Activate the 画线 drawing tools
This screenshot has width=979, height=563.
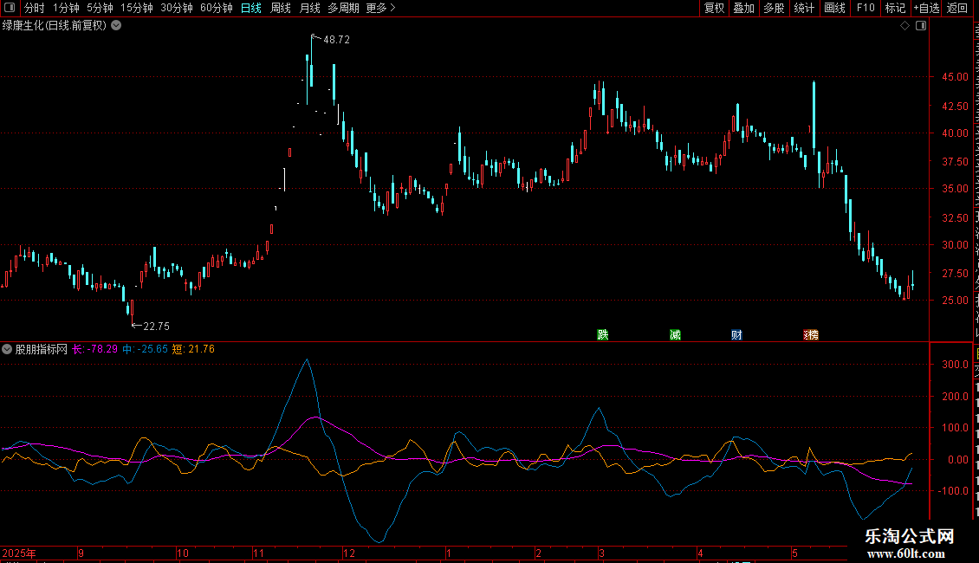pyautogui.click(x=834, y=8)
